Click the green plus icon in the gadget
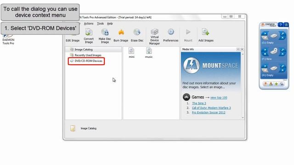Image resolution: width=294 pixels, height=165 pixels. (276, 84)
